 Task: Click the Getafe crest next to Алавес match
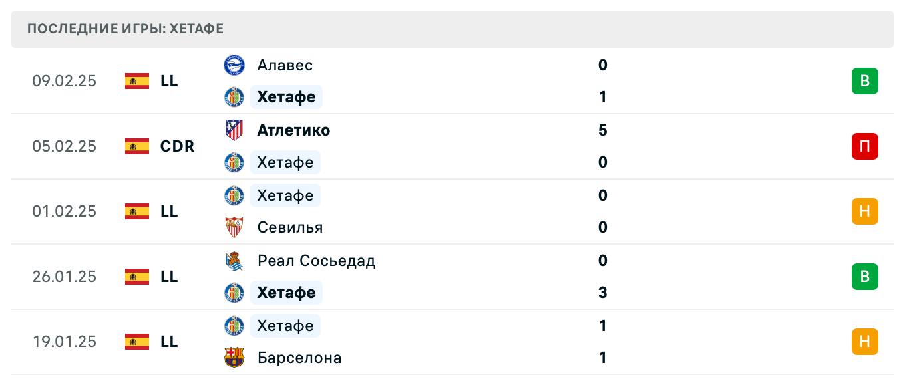point(234,97)
